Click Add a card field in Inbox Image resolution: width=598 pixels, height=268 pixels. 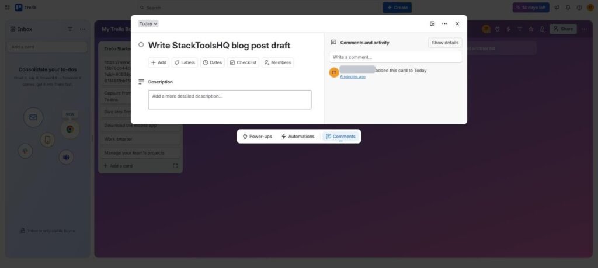(x=48, y=47)
